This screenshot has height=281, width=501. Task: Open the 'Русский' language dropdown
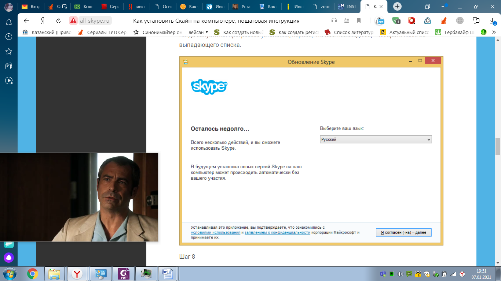tap(376, 139)
